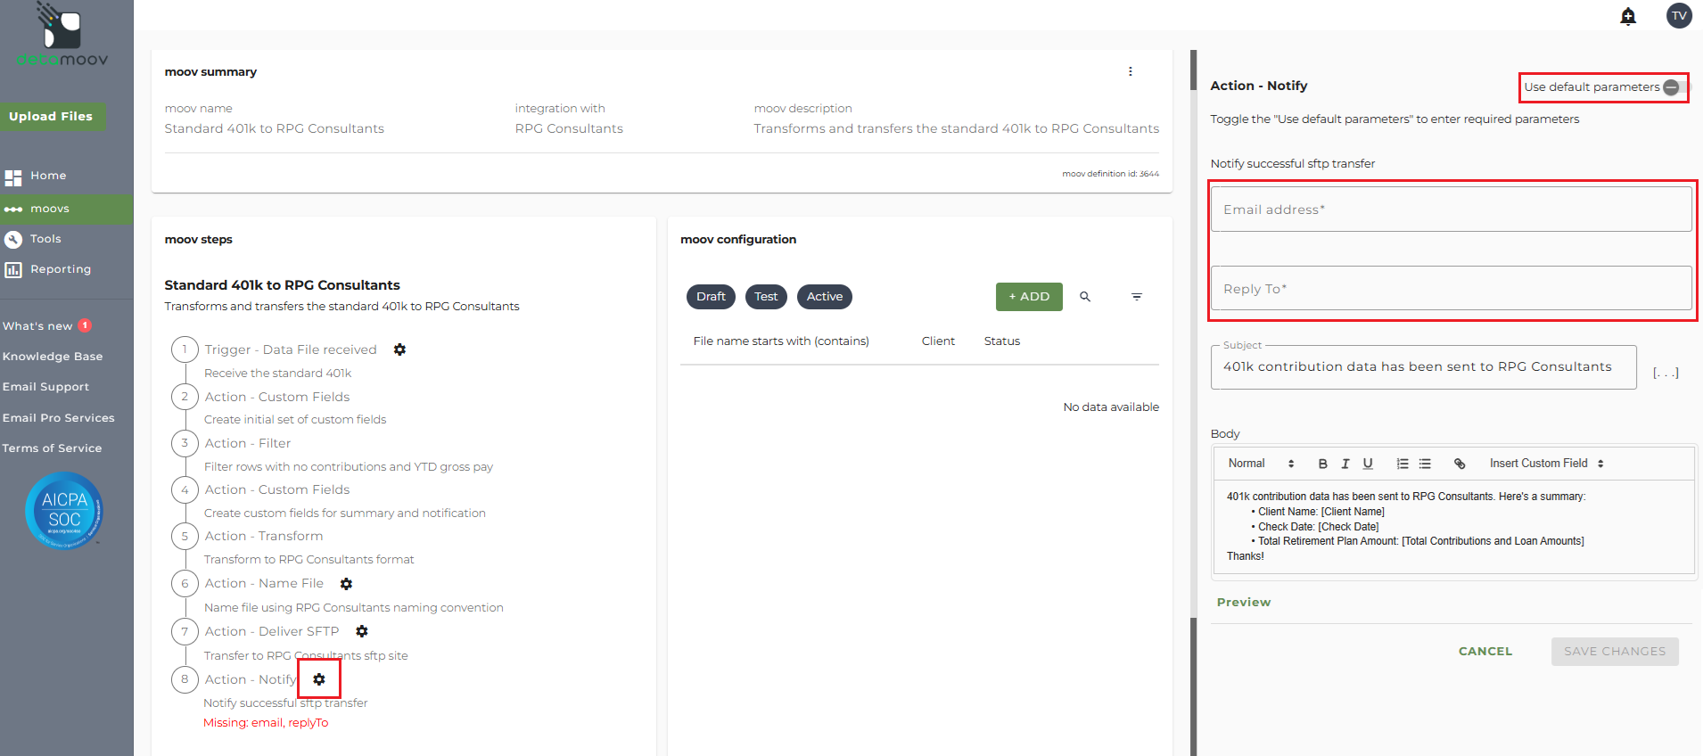Image resolution: width=1703 pixels, height=756 pixels.
Task: Click RPG Consultants integration name
Action: click(x=569, y=128)
